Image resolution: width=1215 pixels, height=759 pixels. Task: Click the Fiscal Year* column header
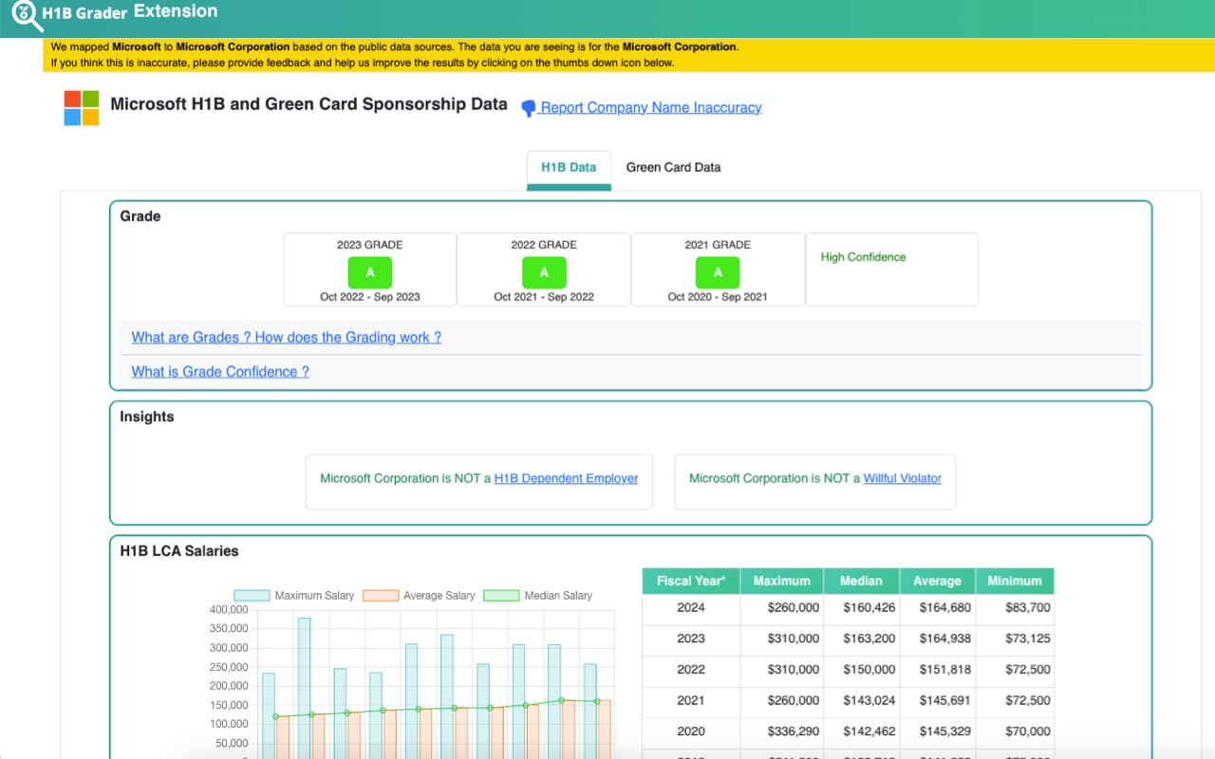click(691, 582)
